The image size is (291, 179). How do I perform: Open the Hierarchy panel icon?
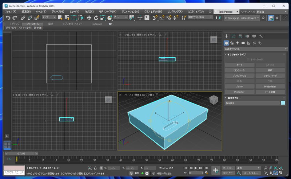point(240,36)
